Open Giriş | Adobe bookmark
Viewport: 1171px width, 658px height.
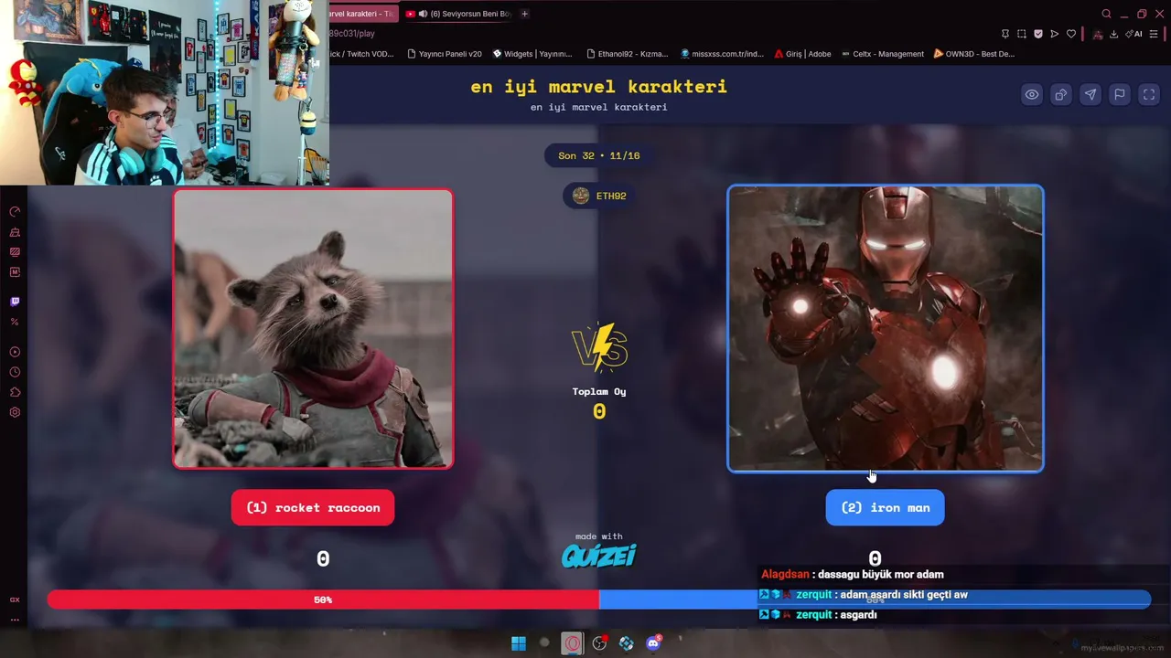(x=802, y=54)
